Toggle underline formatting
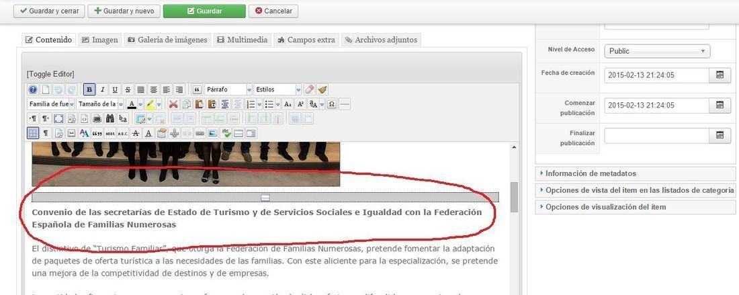739x295 pixels. point(114,89)
